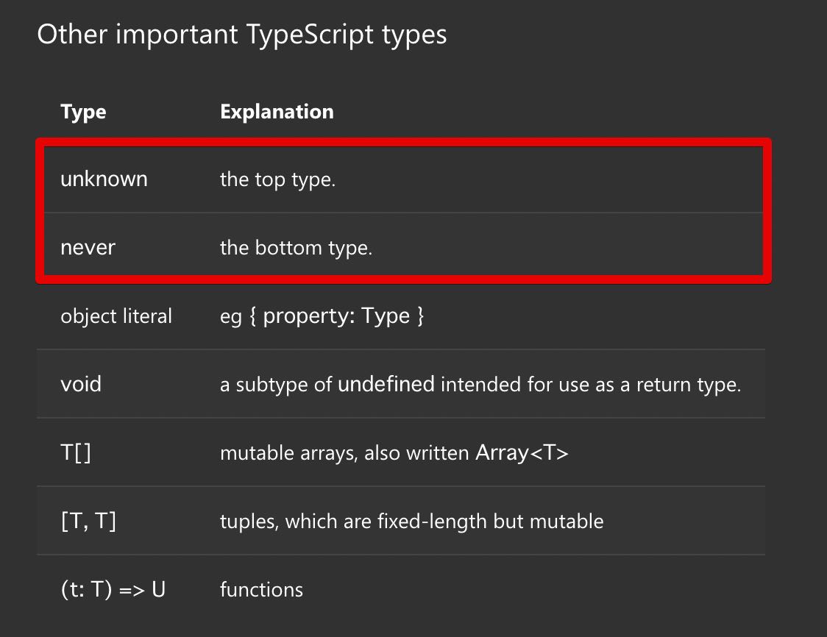
Task: Select the 'void' type cell
Action: [x=81, y=384]
